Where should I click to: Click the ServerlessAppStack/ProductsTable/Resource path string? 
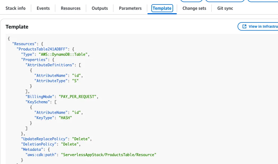click(x=109, y=155)
